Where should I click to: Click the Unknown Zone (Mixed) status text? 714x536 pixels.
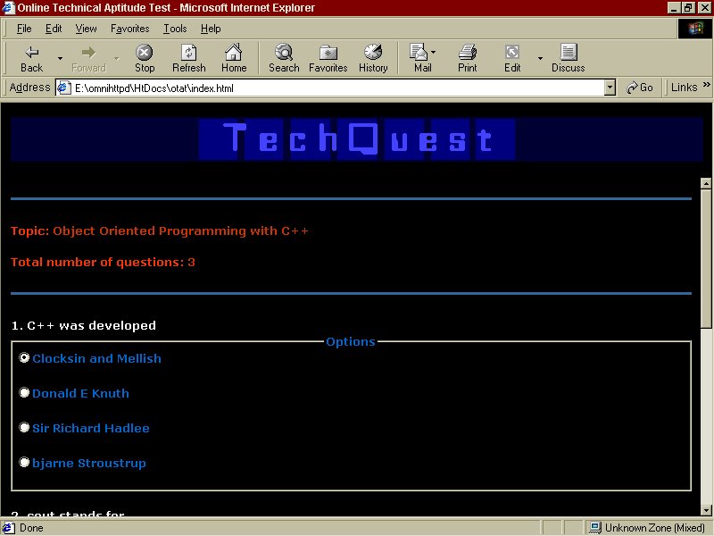[x=655, y=528]
